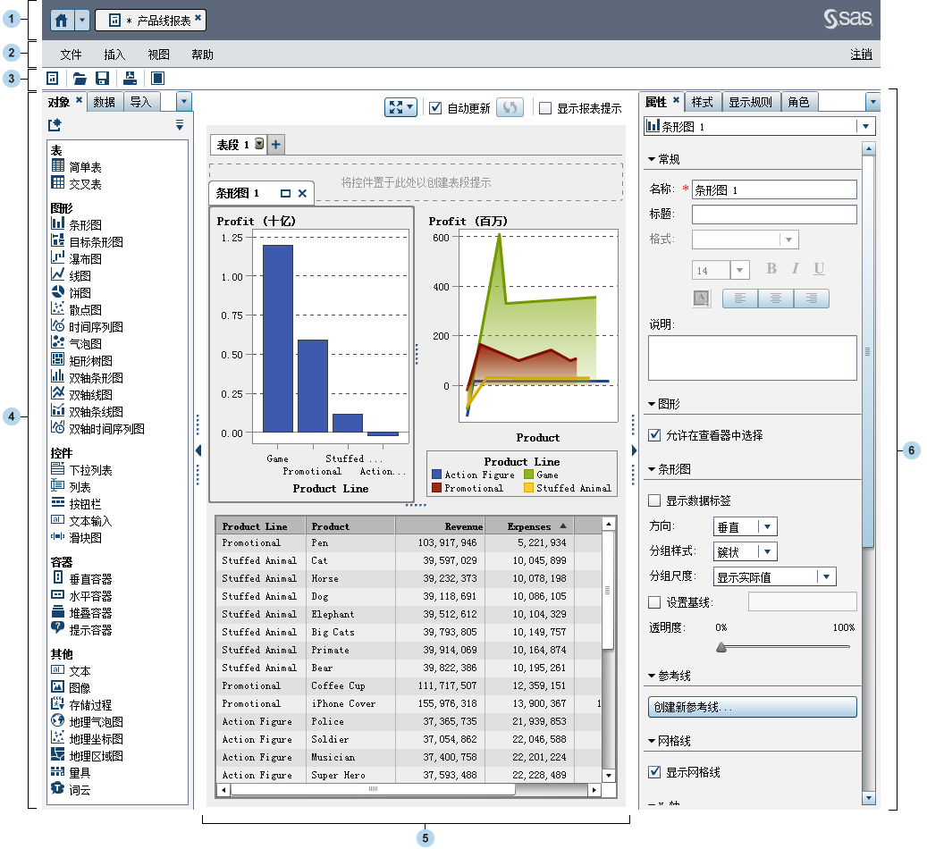Click the 创建新参考线 button
The height and width of the screenshot is (849, 927).
[751, 706]
